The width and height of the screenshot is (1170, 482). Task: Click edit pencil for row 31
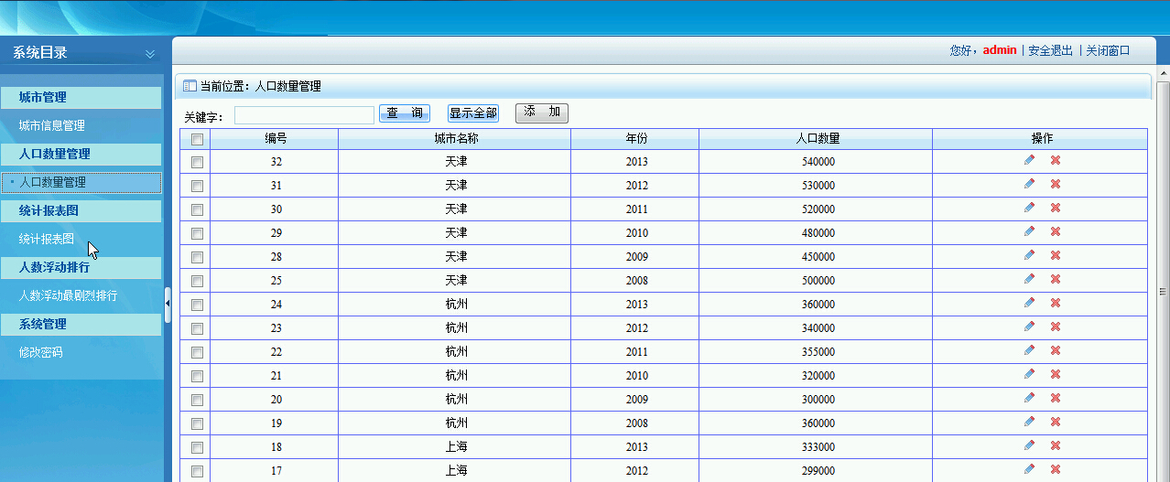(x=1029, y=184)
